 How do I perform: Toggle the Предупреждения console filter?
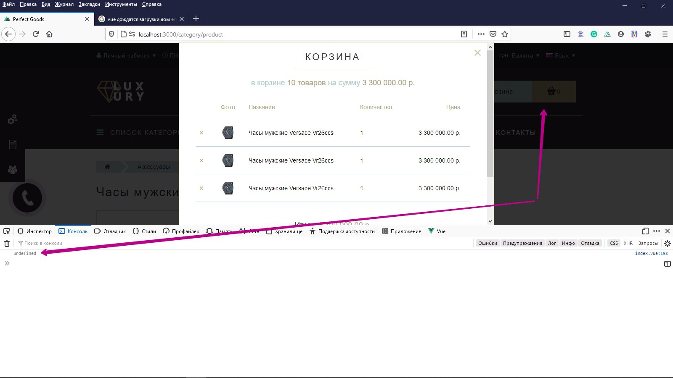[522, 243]
